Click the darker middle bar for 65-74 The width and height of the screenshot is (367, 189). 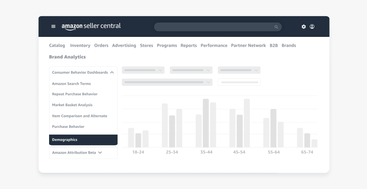coord(307,140)
